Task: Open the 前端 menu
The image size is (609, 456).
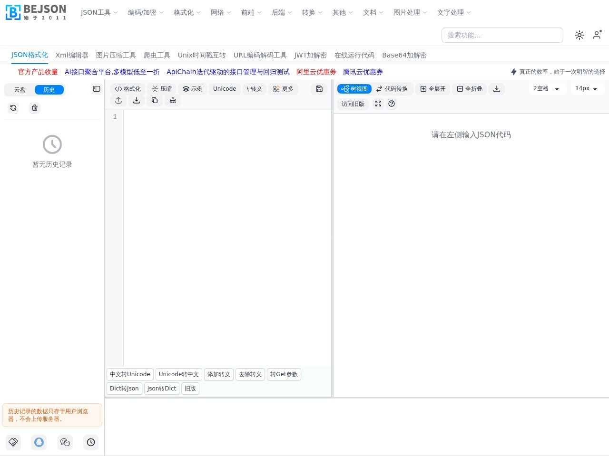Action: coord(251,12)
